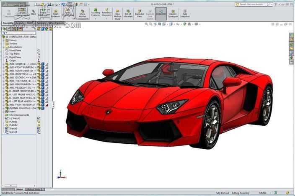Open Assembly Features tool
Viewport: 295px width, 196px height.
point(96,13)
